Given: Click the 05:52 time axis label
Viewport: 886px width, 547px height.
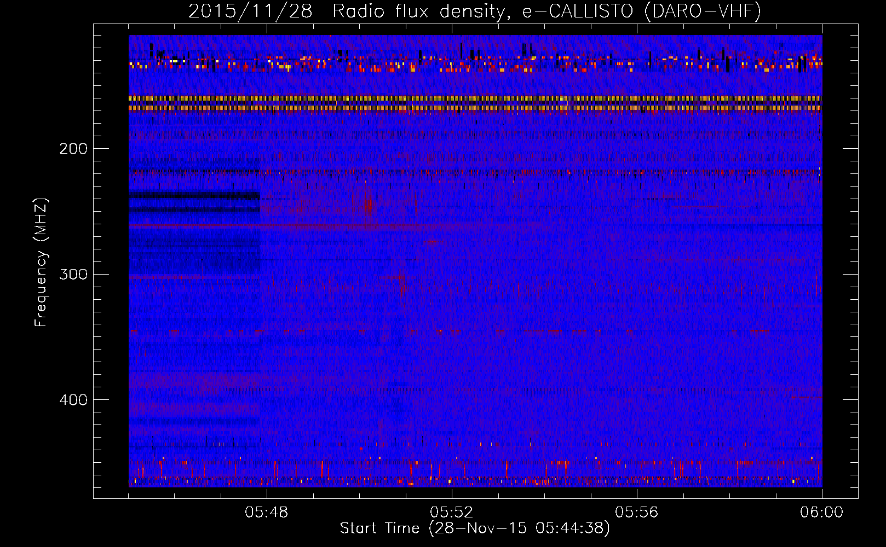Looking at the screenshot, I should (x=452, y=513).
